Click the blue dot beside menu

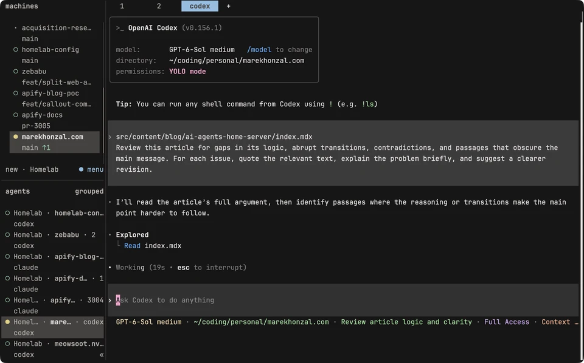click(x=81, y=169)
